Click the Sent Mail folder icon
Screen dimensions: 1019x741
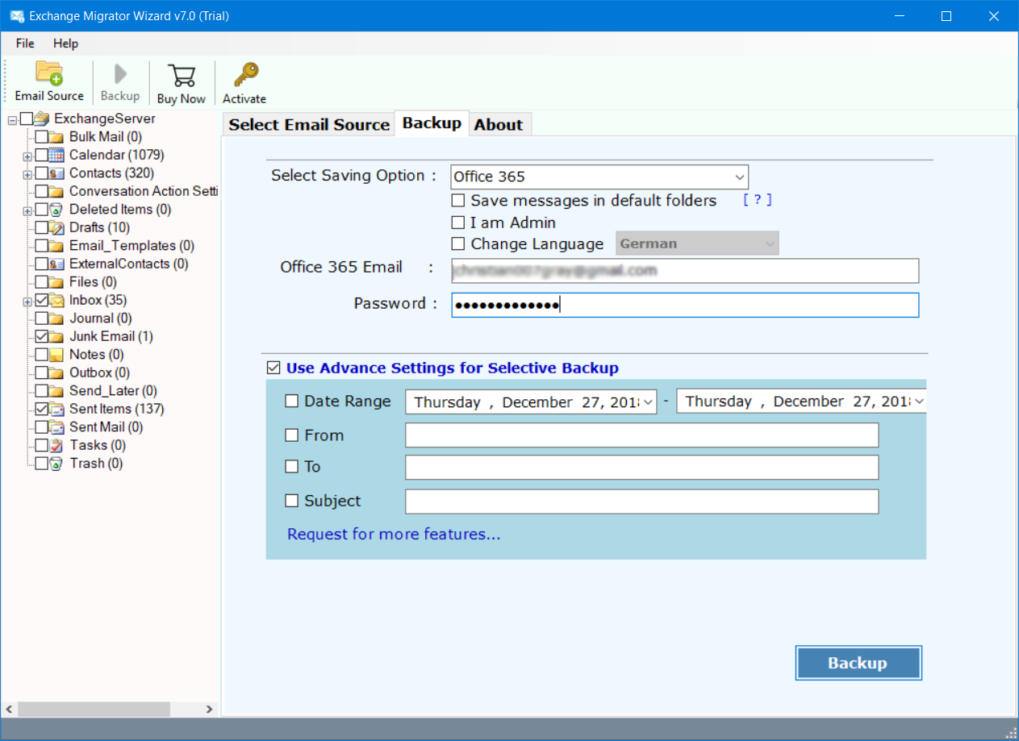click(x=56, y=427)
